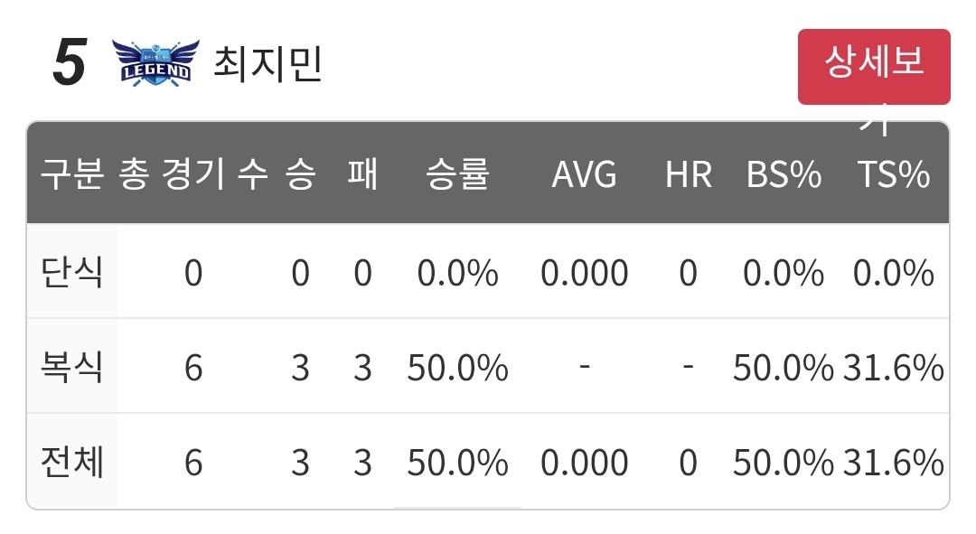Click 복식 row 31.6% TS value
This screenshot has width=976, height=534.
[x=894, y=367]
